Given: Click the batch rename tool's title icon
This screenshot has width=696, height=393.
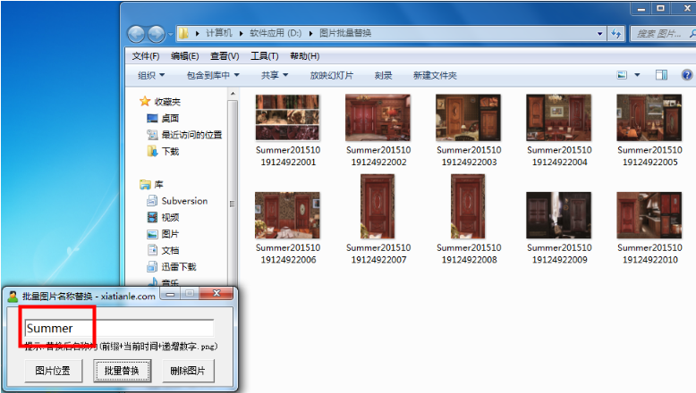Looking at the screenshot, I should 13,296.
